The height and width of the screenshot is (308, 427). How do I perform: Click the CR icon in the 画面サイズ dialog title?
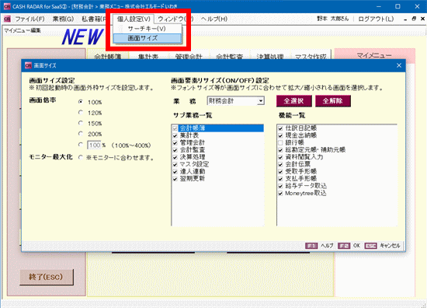click(28, 65)
